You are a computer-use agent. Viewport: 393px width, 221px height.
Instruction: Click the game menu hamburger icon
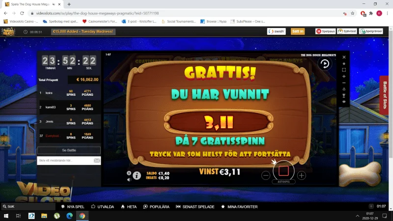coord(129,173)
